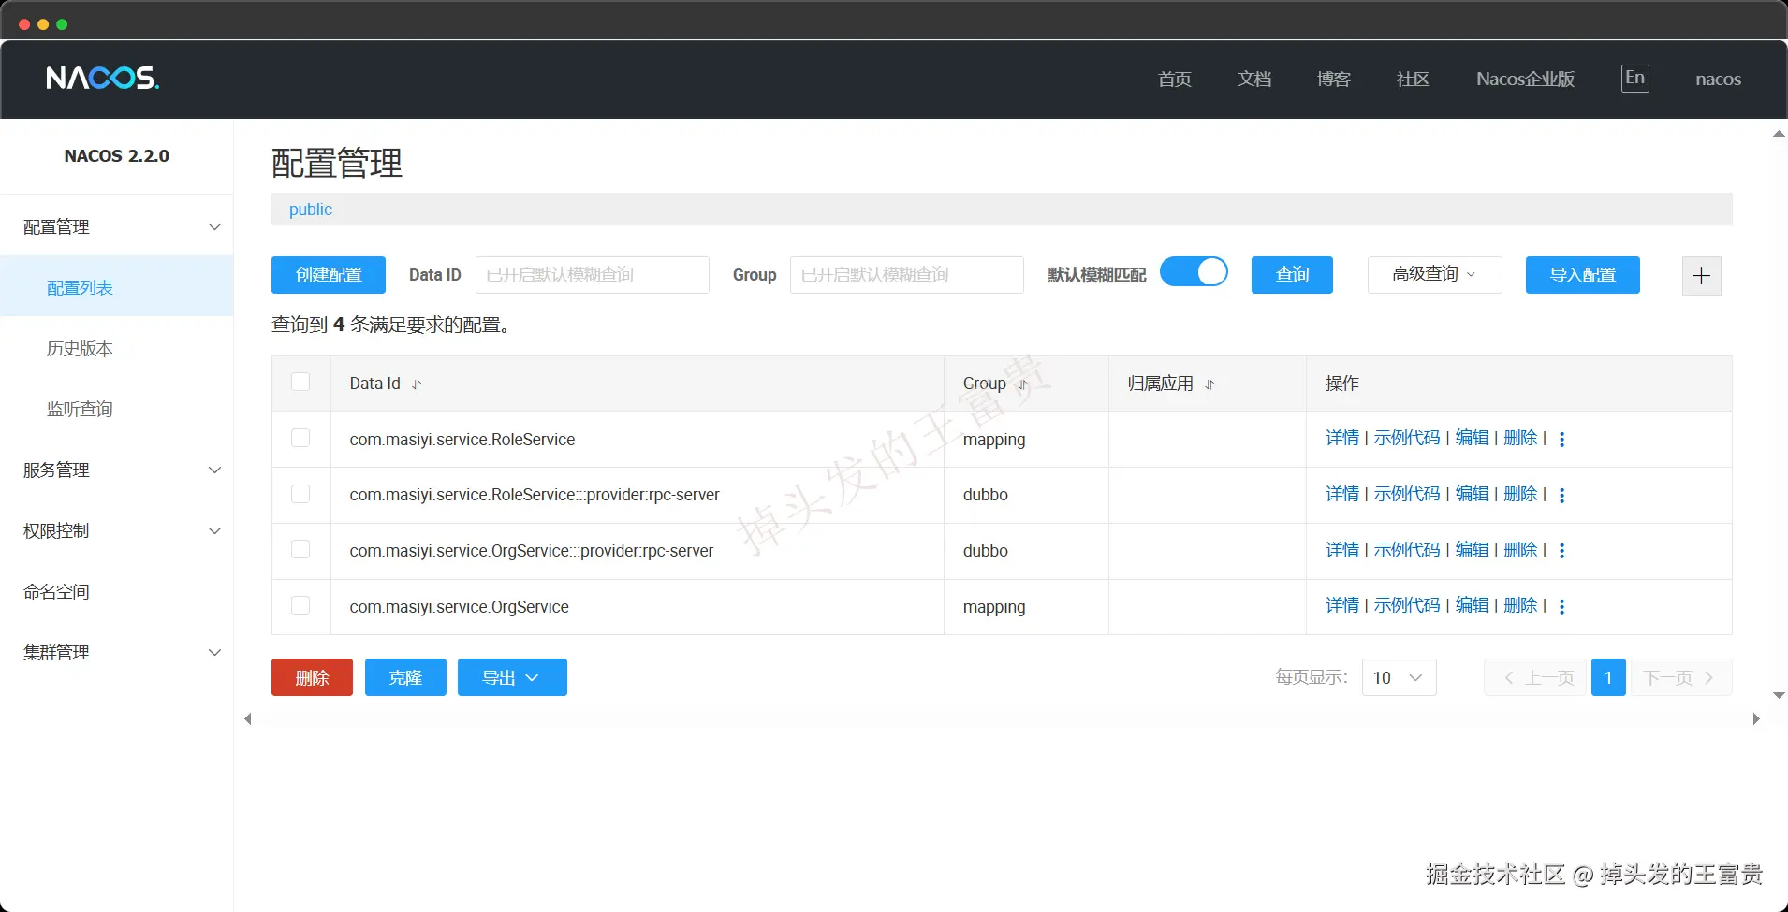Click the scroll down arrow
The width and height of the screenshot is (1788, 912).
1779,695
